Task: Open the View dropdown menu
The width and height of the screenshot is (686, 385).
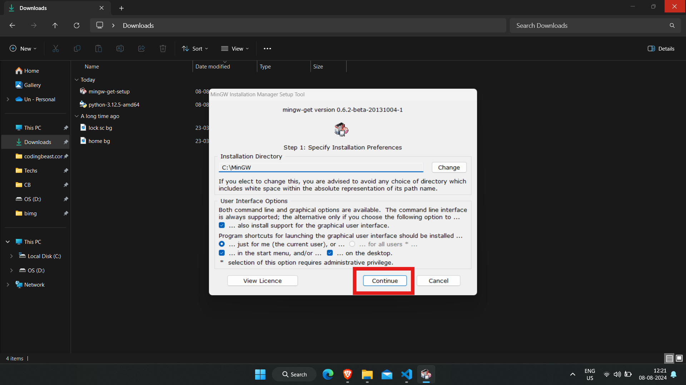Action: [235, 48]
